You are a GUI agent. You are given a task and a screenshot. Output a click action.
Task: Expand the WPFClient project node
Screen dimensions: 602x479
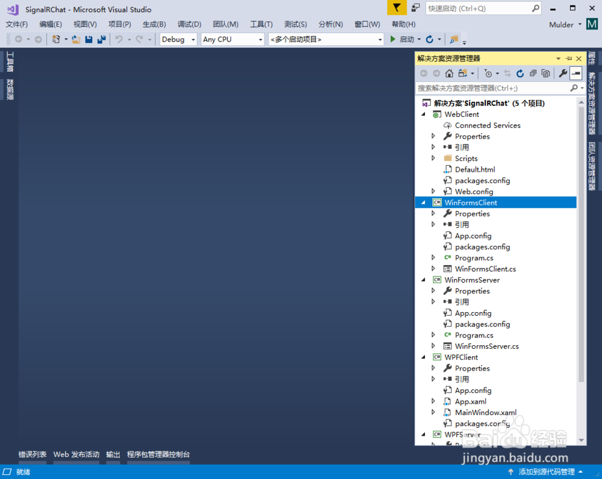click(x=423, y=357)
